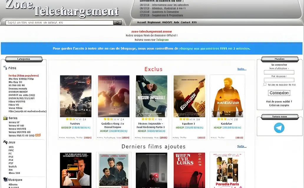Open the When Evil Lurks poster

click(189, 170)
